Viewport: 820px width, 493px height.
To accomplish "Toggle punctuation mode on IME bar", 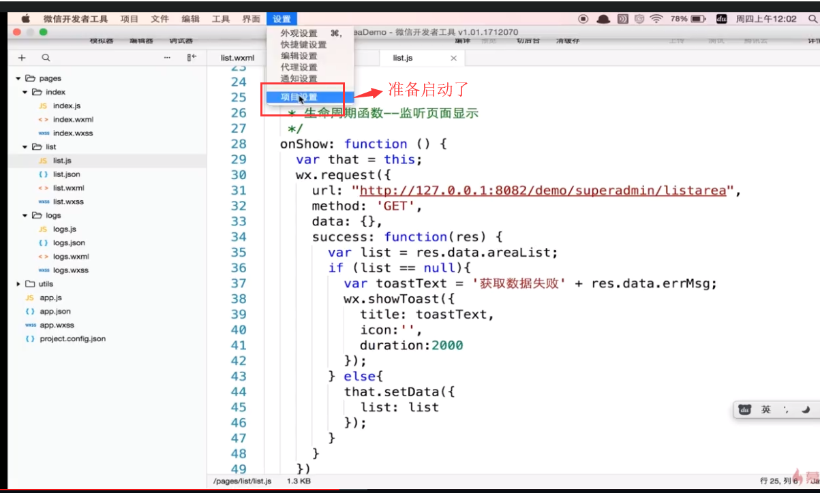I will tap(786, 409).
